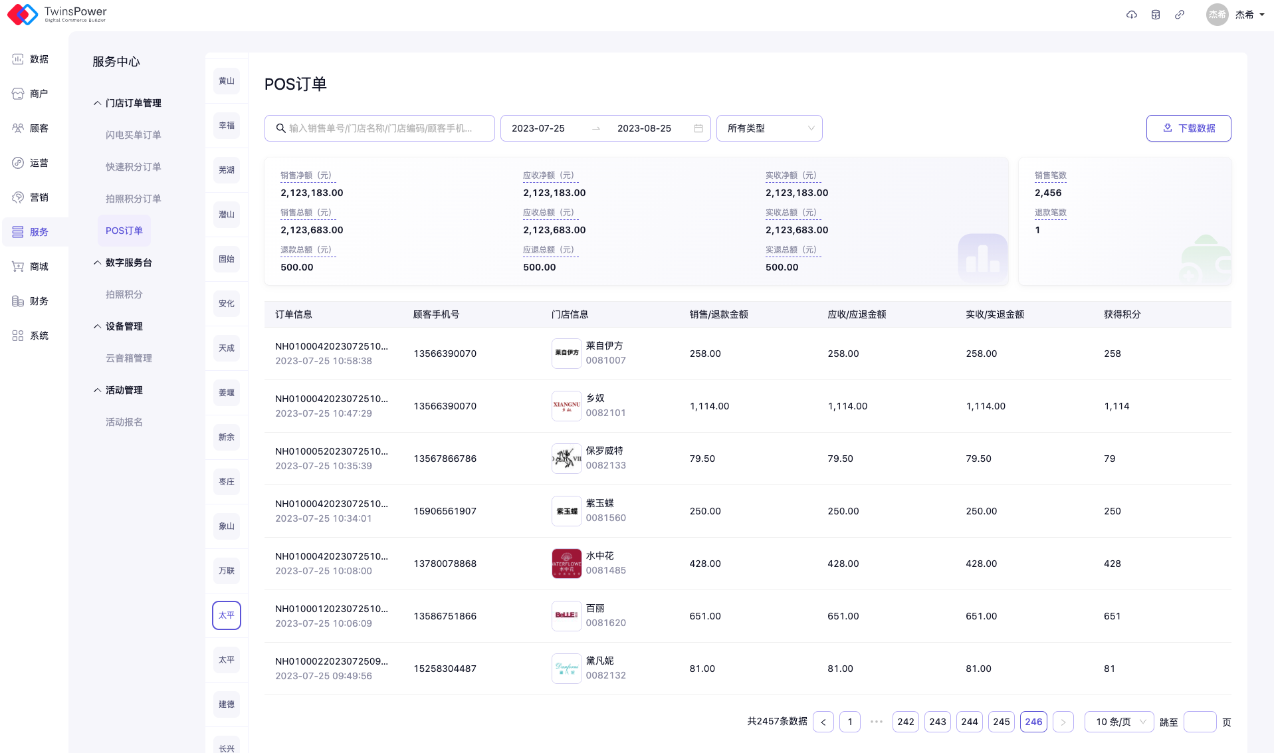Click the TwinsPower logo

pos(57,14)
